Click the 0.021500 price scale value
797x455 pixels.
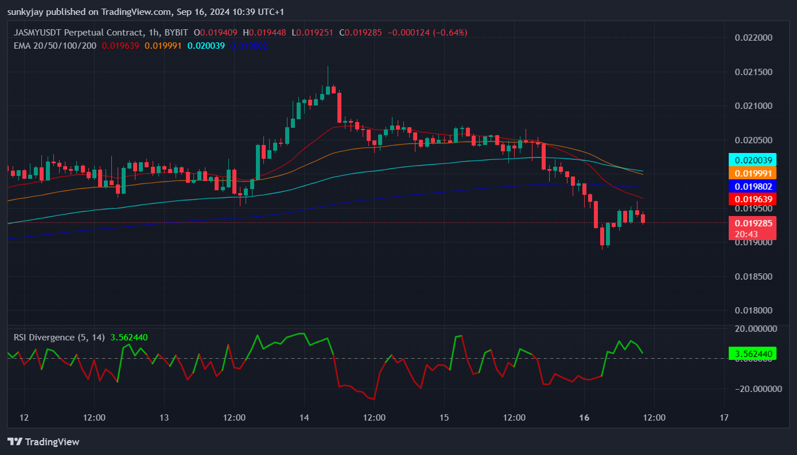(x=754, y=72)
